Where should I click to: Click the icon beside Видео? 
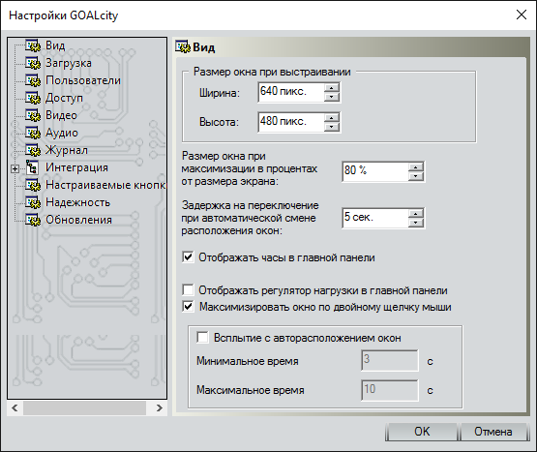(x=33, y=115)
